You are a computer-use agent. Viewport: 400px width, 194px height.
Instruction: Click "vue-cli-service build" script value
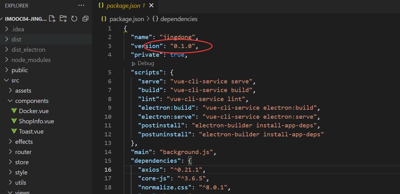point(212,90)
